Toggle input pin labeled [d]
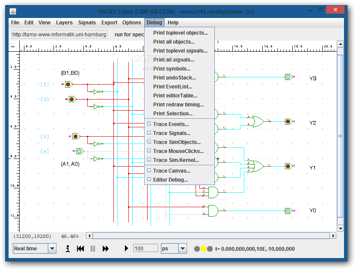Viewport: 356px width, 270px height. click(72, 99)
